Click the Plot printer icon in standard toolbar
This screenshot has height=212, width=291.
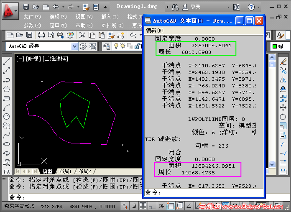click(41, 35)
